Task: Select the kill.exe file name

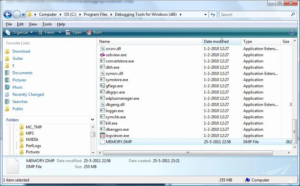Action: pyautogui.click(x=112, y=123)
